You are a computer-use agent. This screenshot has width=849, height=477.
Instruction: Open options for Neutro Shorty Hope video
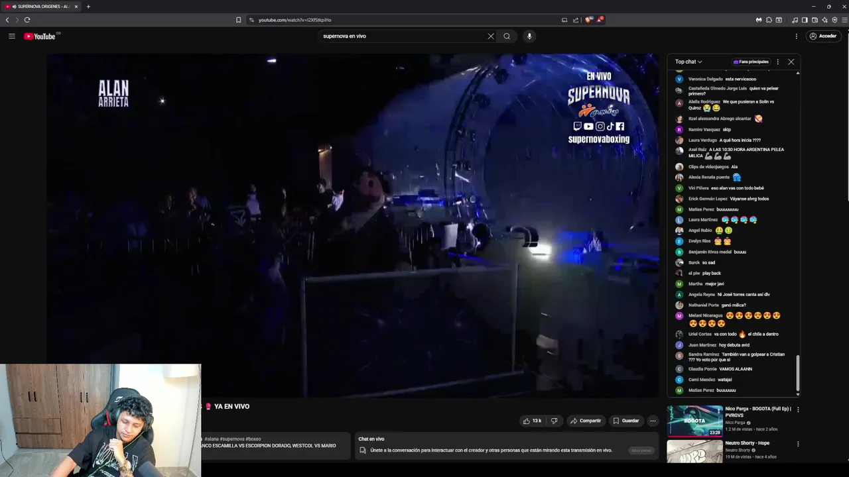tap(797, 444)
